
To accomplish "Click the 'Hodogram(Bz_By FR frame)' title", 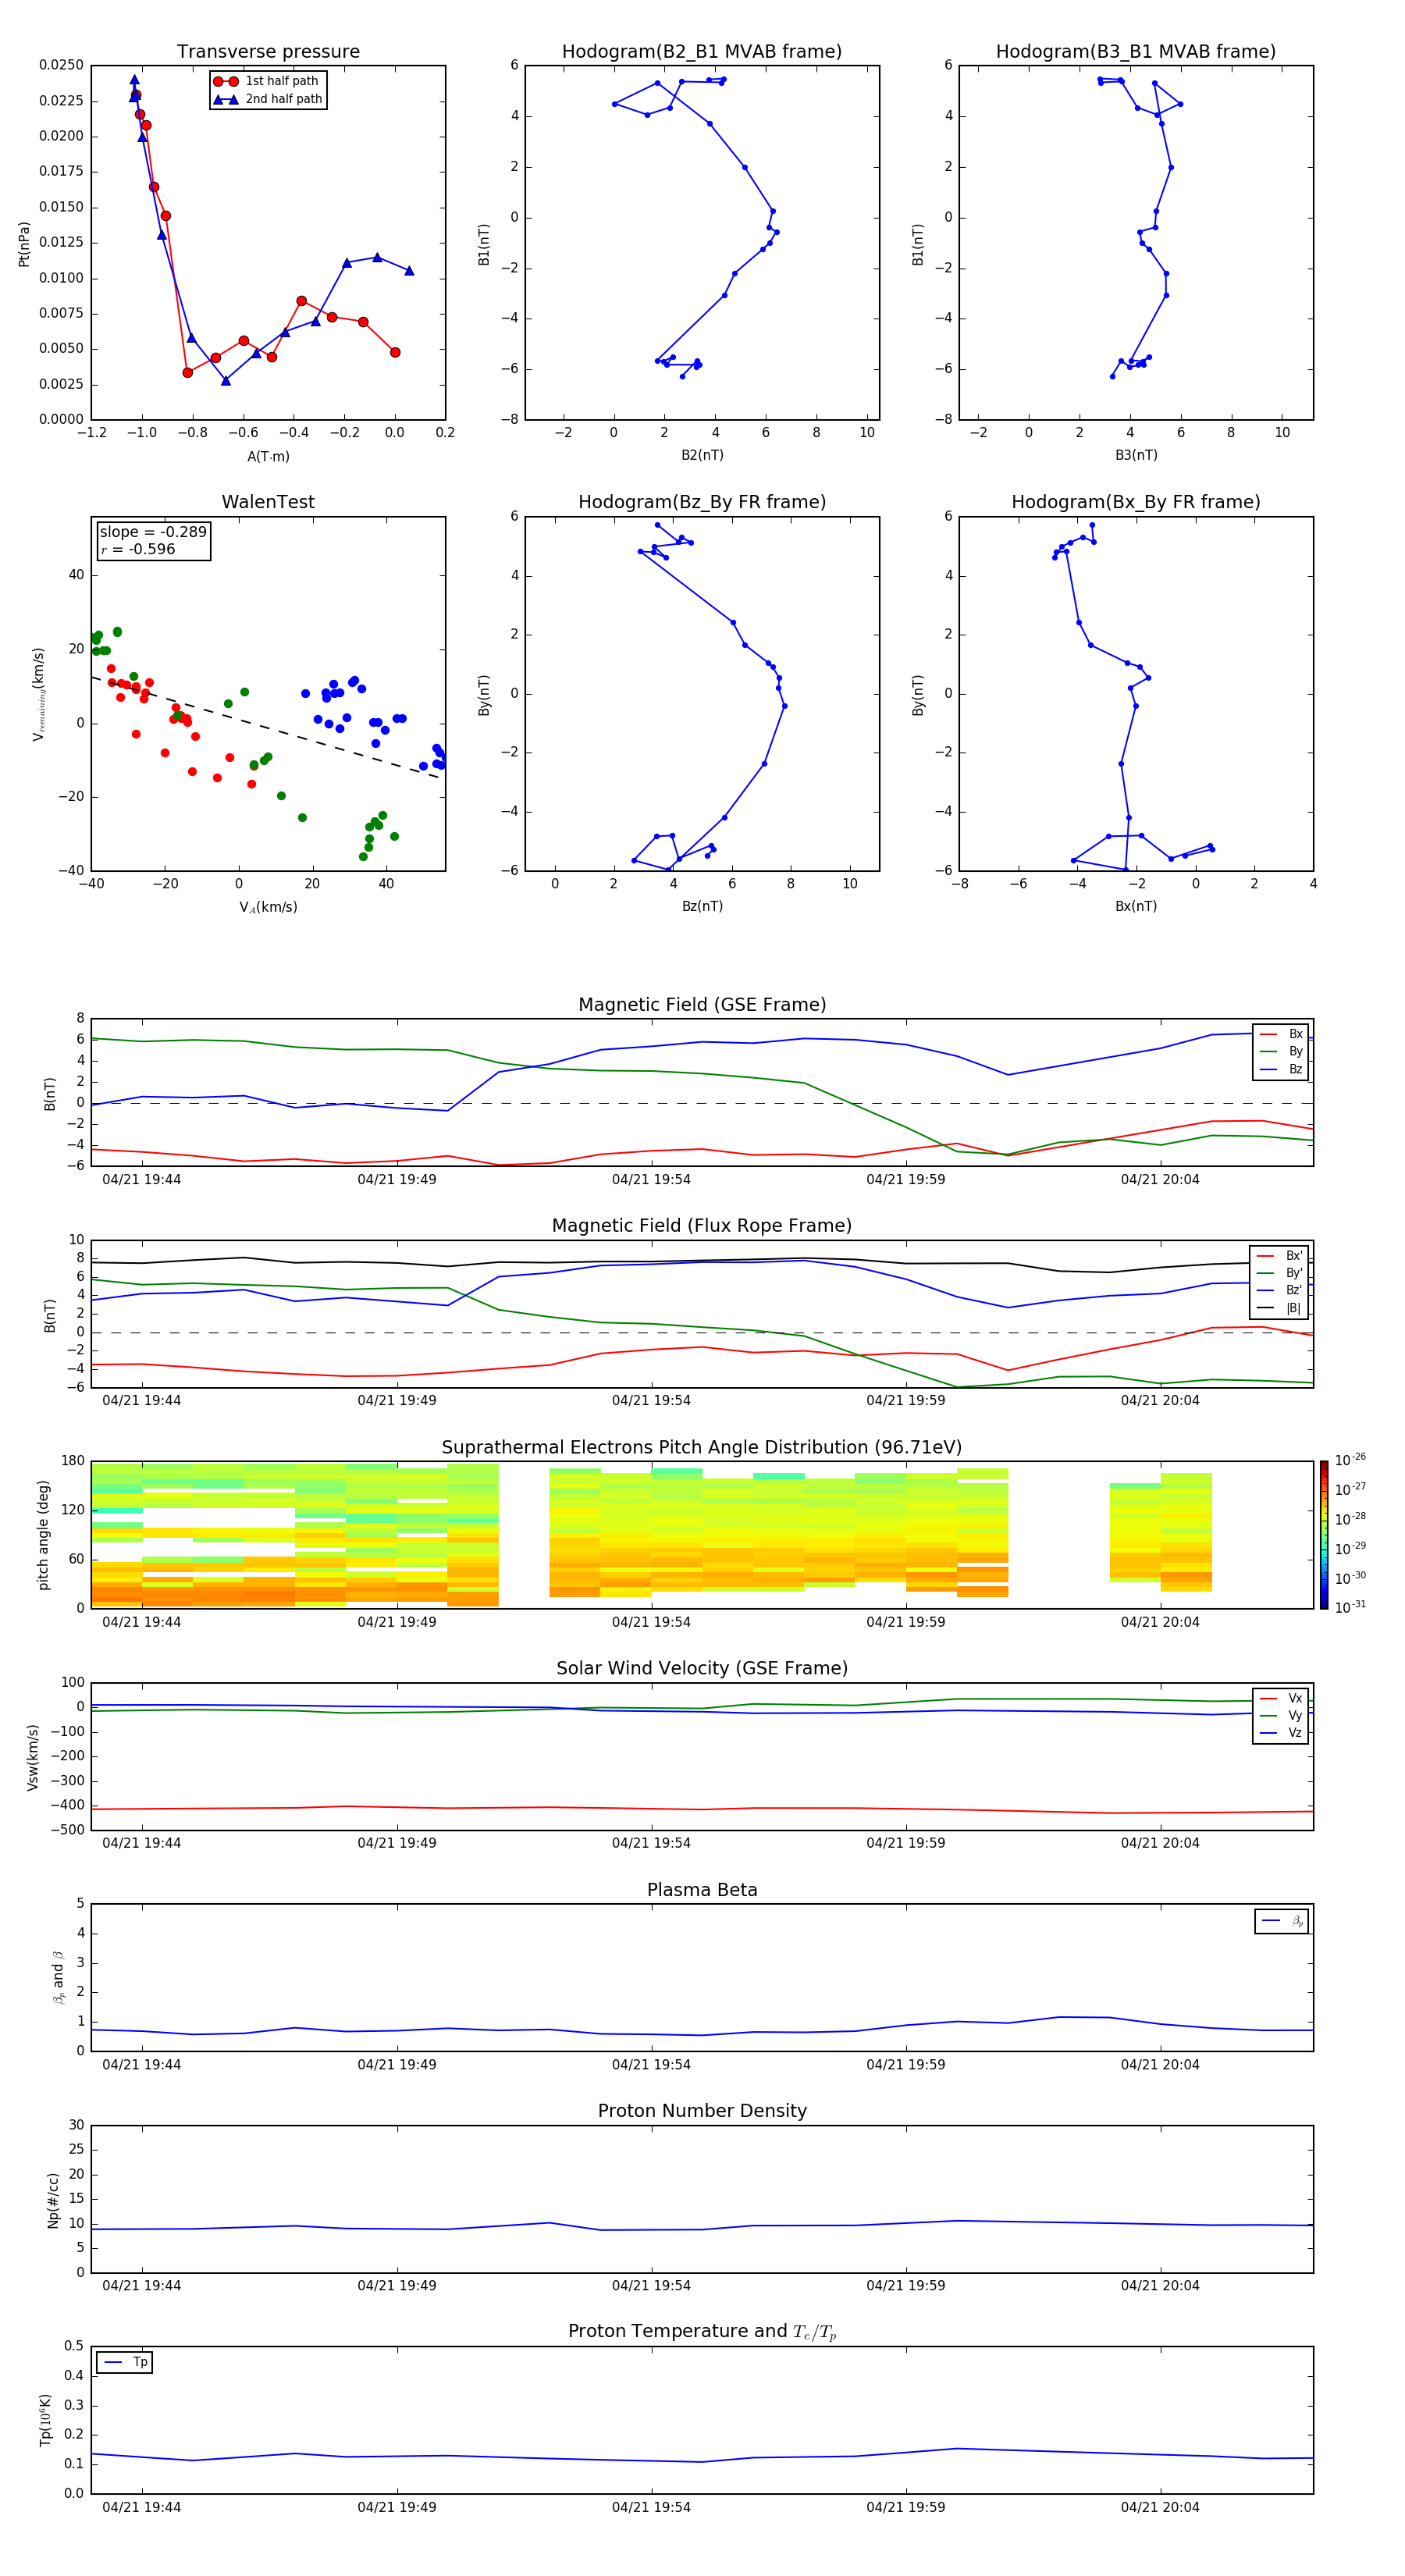I will point(702,502).
